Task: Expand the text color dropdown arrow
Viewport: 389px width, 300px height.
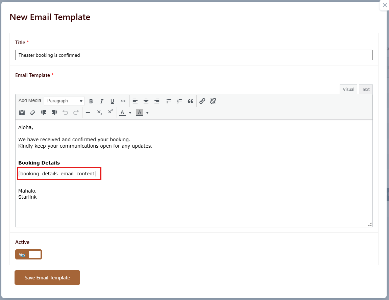Action: click(130, 113)
